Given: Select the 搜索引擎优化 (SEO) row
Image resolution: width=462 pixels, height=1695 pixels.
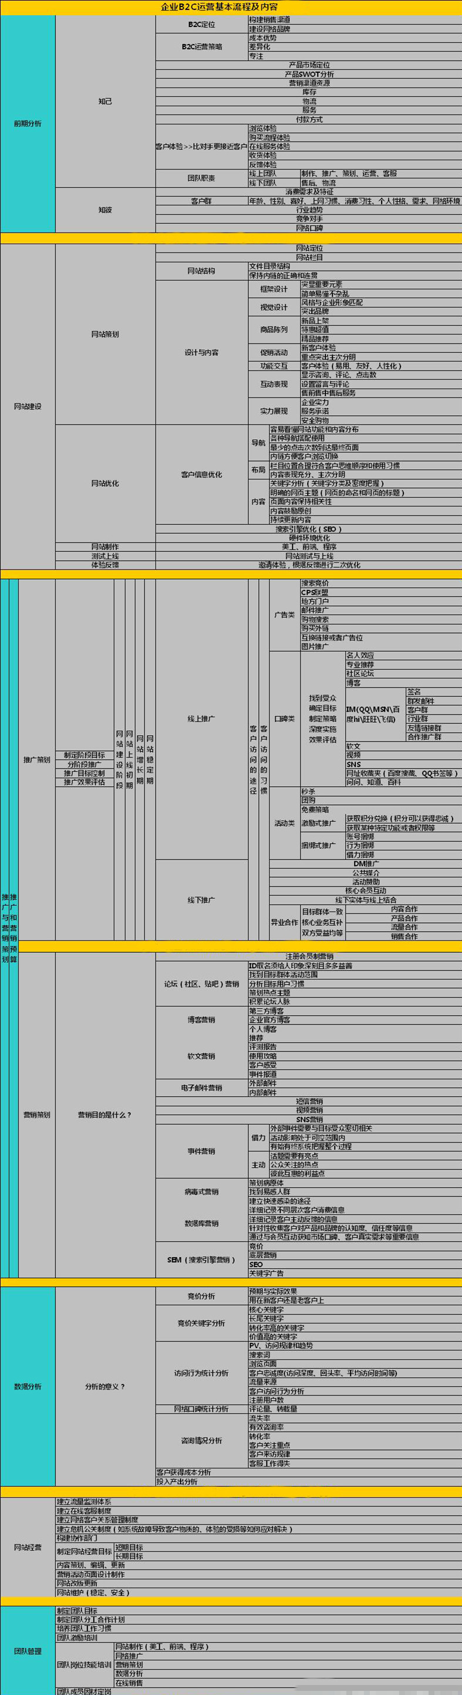Looking at the screenshot, I should 309,529.
